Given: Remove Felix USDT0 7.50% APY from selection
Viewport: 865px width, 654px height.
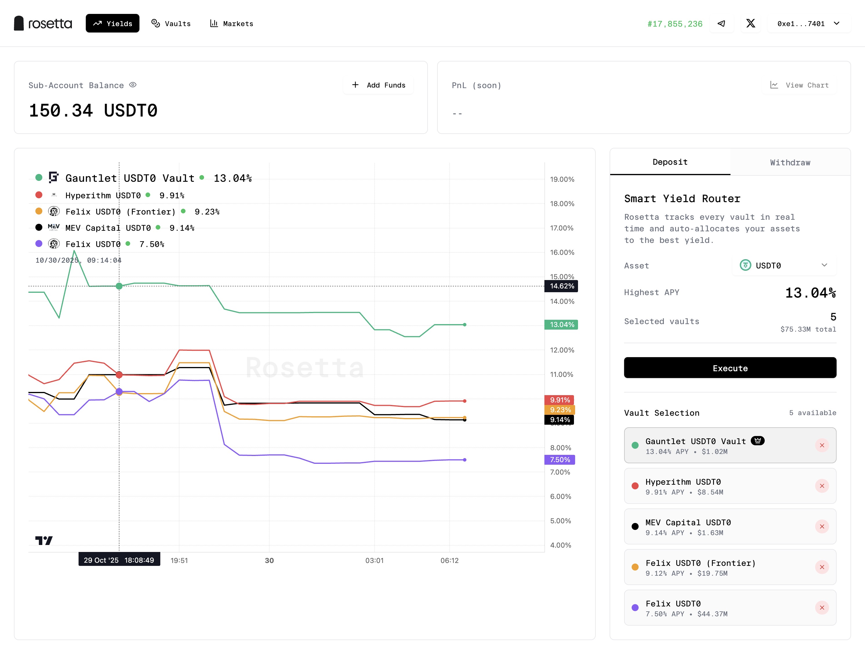Looking at the screenshot, I should tap(822, 607).
